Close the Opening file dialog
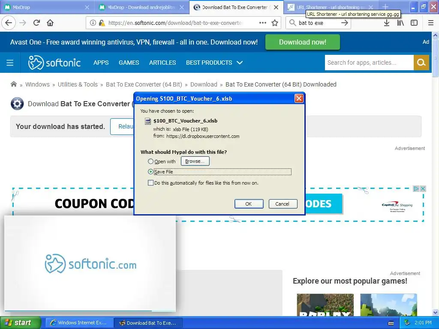Image resolution: width=439 pixels, height=329 pixels. tap(299, 99)
